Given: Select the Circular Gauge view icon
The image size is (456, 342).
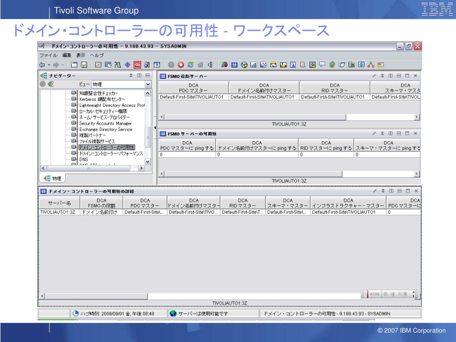Looking at the screenshot, I should point(273,65).
